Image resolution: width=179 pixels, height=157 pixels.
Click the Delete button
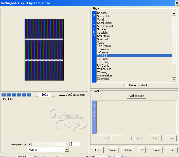pos(128,150)
